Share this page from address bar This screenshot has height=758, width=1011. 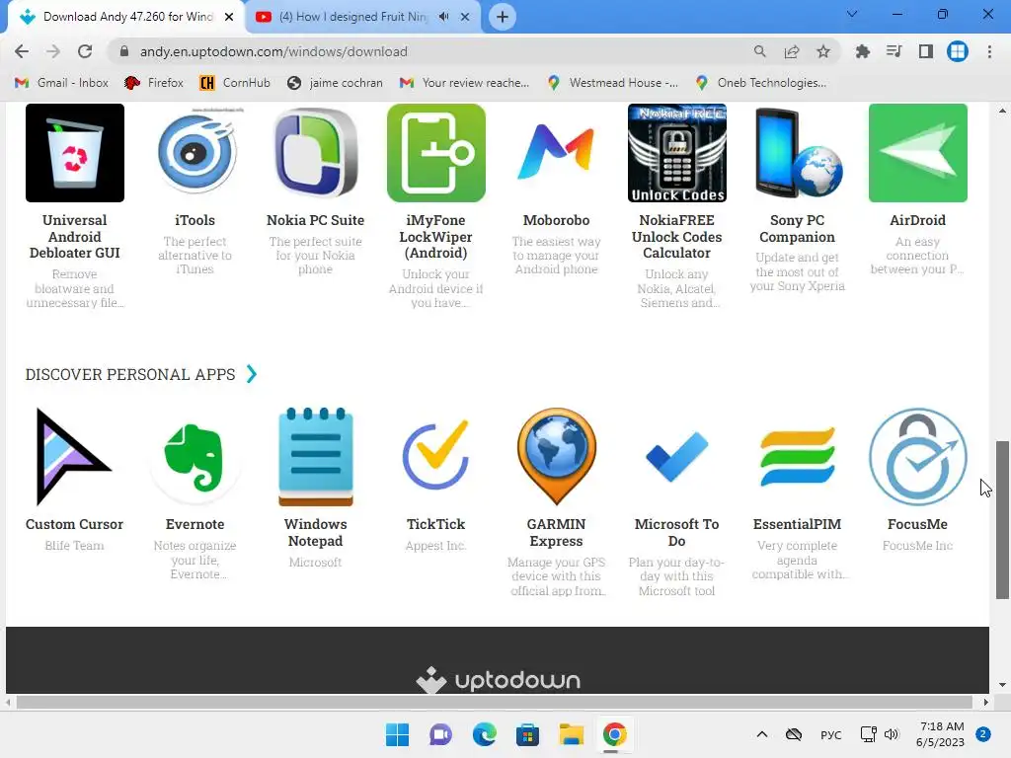tap(792, 51)
